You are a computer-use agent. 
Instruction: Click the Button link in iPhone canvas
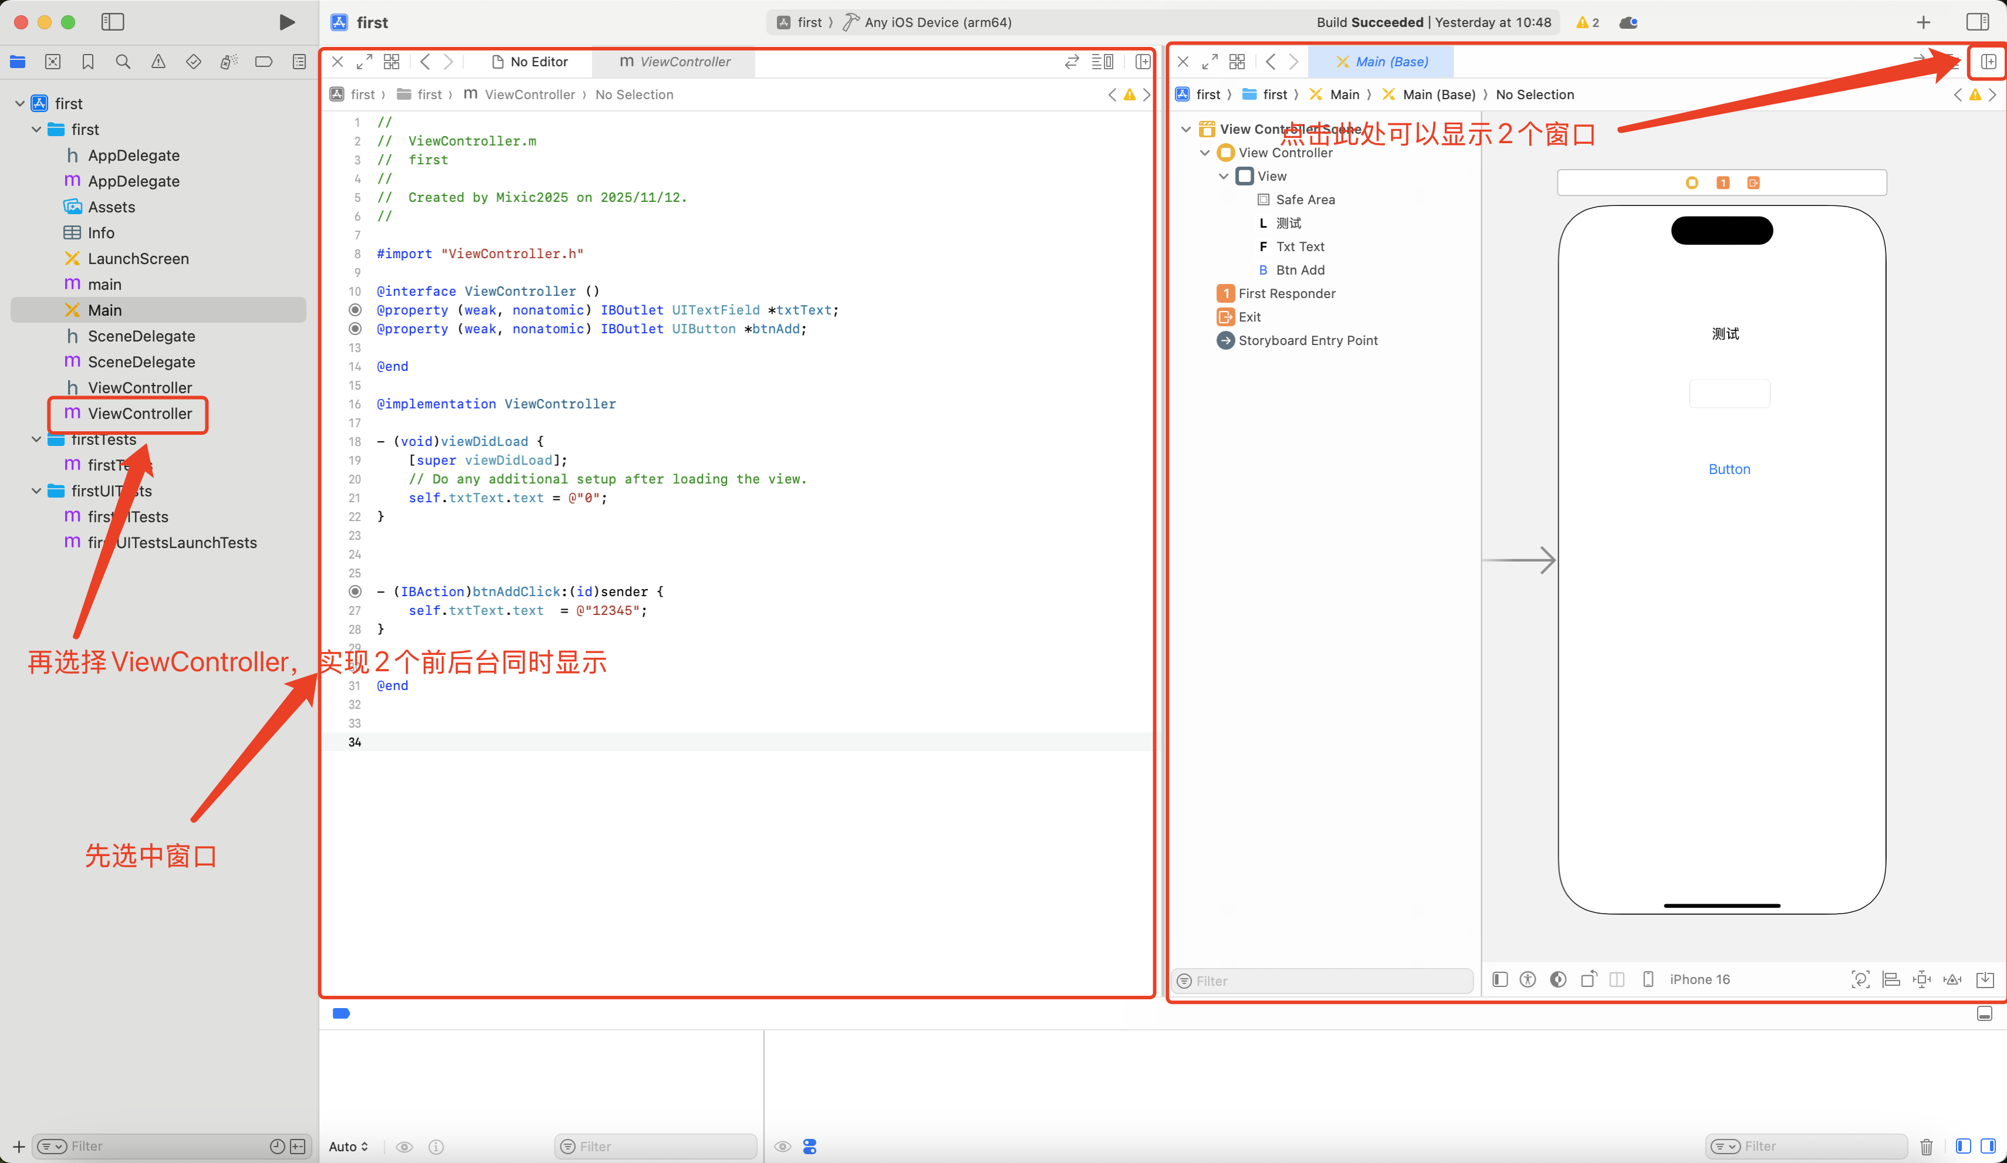pyautogui.click(x=1729, y=469)
